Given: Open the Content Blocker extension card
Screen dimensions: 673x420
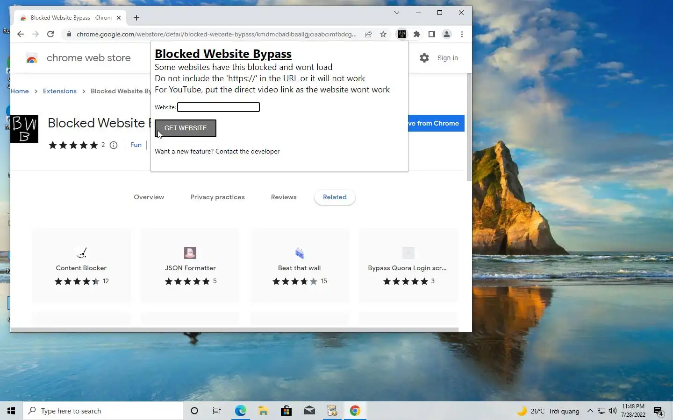Looking at the screenshot, I should [x=81, y=265].
